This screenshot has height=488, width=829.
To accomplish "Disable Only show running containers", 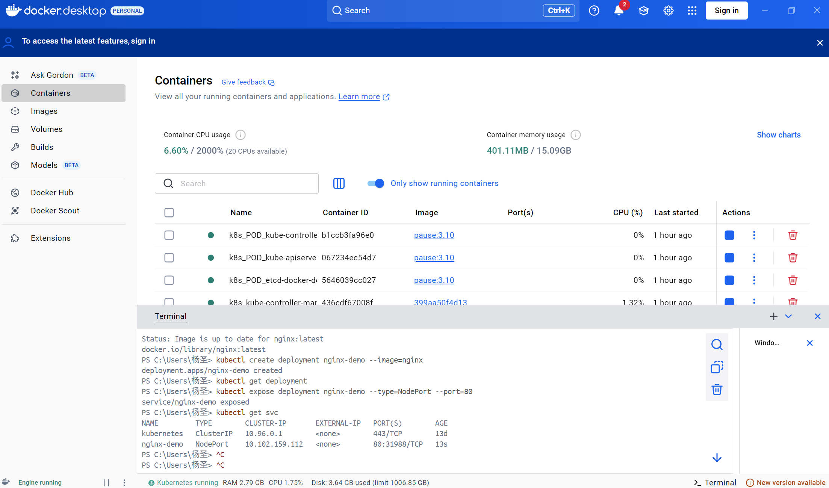I will 375,183.
